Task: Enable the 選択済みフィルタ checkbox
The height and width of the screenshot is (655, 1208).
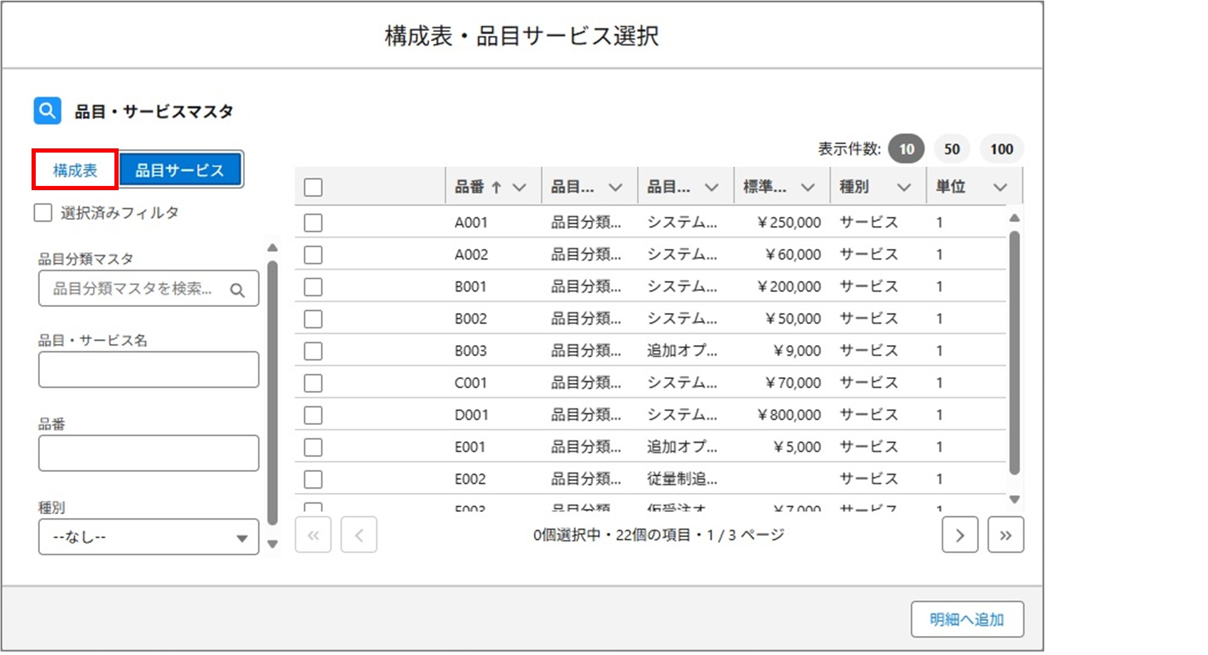Action: point(42,213)
